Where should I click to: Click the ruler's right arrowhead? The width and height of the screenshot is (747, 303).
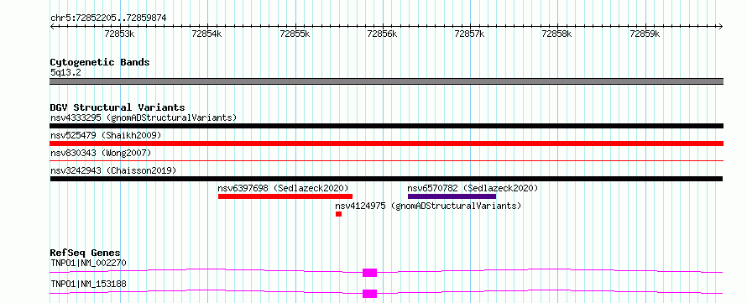(721, 26)
